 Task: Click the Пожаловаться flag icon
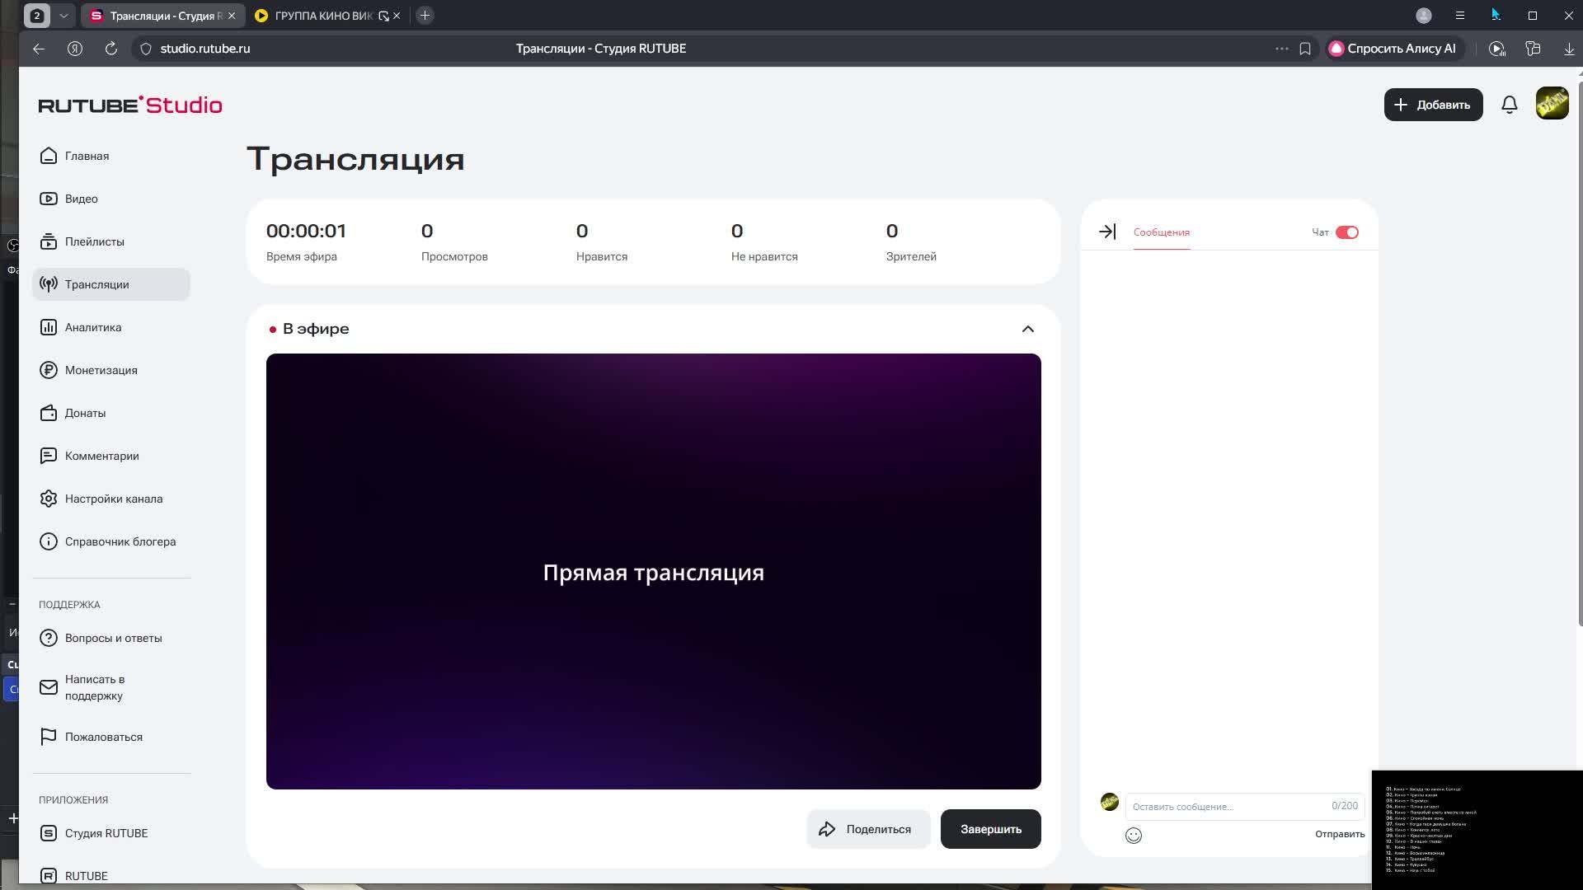tap(49, 737)
